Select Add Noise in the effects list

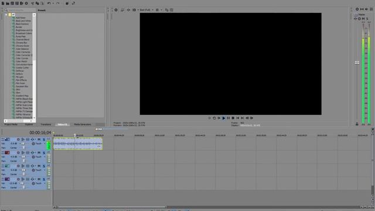click(x=21, y=18)
